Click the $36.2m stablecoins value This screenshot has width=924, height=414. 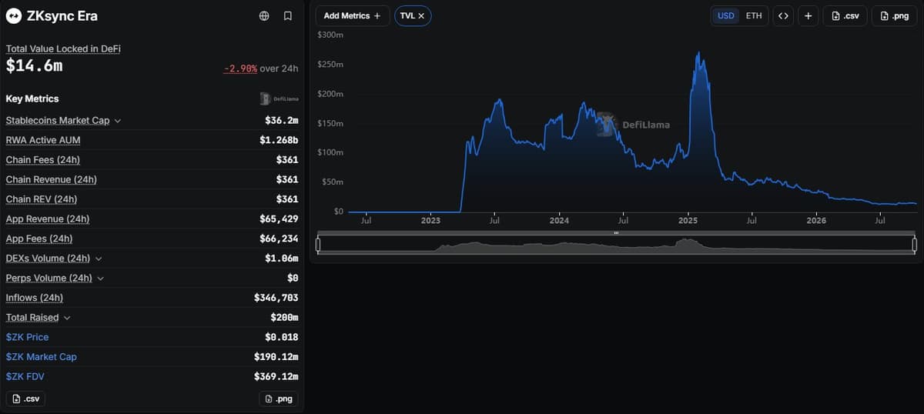click(x=281, y=121)
